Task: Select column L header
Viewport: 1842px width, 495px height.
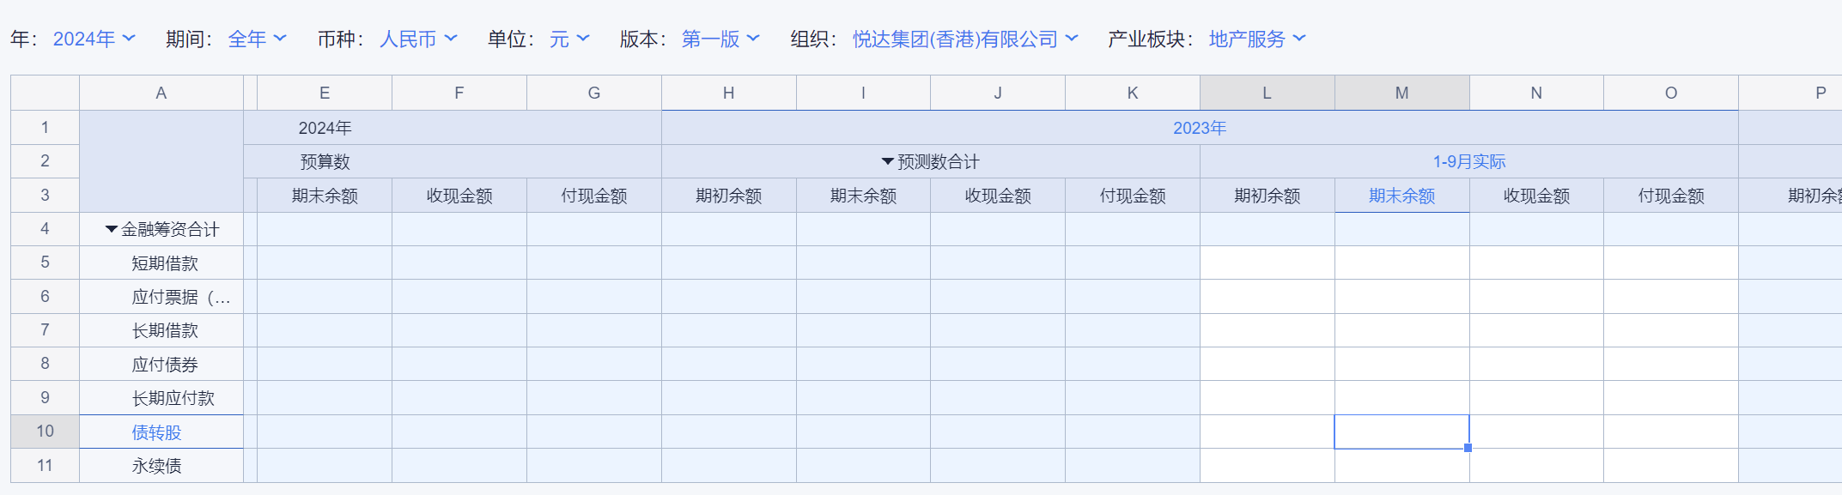Action: [x=1267, y=93]
